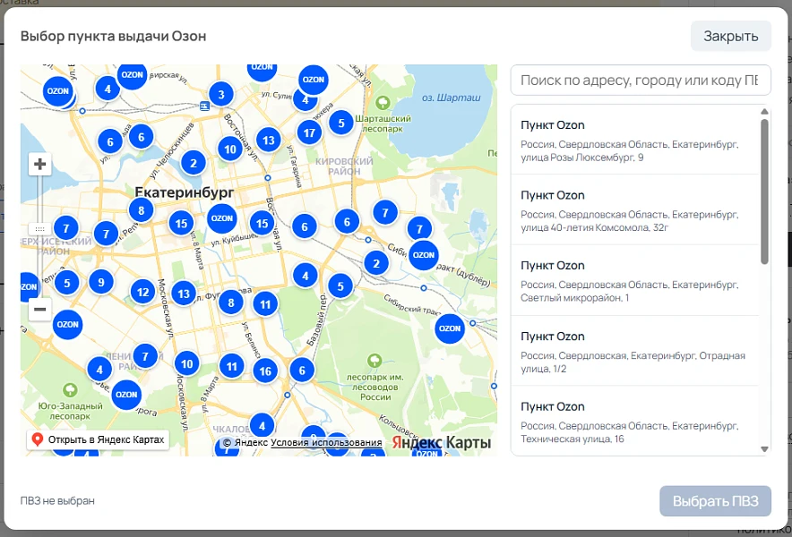Select Ozon point at 40-летия Комсомола, 32г
This screenshot has height=537, width=792.
[x=635, y=210]
